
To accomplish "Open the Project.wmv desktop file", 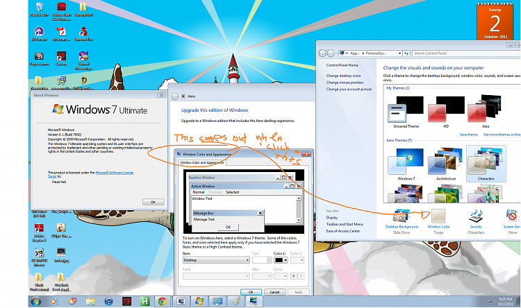I will pyautogui.click(x=39, y=58).
